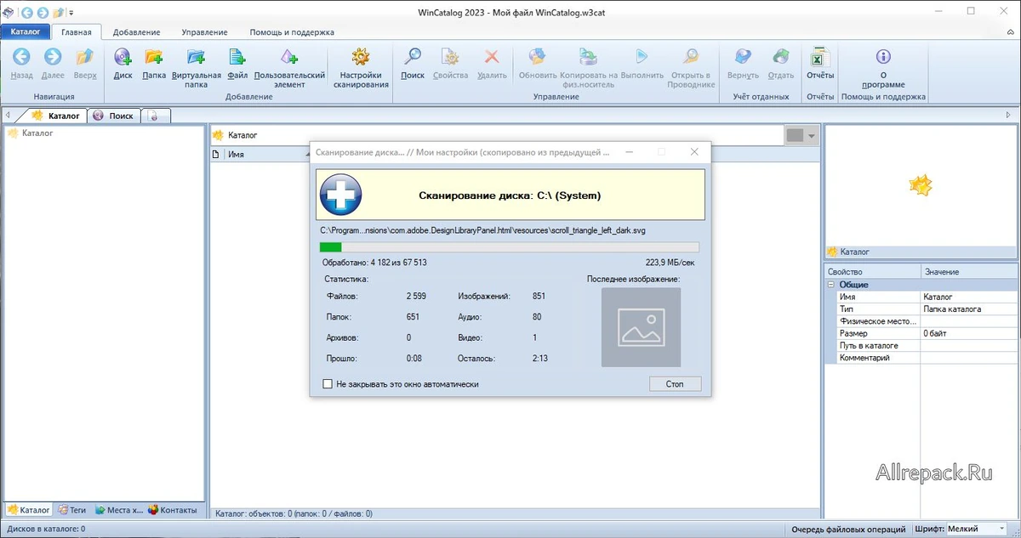Click the folder-up icon in quick access toolbar
The width and height of the screenshot is (1021, 538).
point(58,12)
